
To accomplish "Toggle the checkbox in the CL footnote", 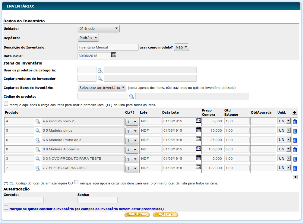I will 76,182.
